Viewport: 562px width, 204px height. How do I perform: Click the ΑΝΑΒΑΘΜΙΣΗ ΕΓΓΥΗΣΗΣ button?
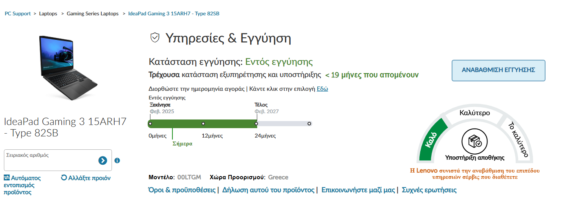498,70
